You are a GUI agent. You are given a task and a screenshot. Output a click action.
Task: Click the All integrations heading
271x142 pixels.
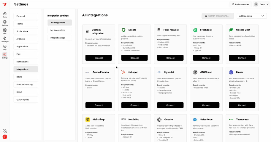click(x=95, y=15)
